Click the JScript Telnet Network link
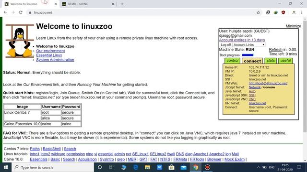307x172 pixels. click(255, 87)
